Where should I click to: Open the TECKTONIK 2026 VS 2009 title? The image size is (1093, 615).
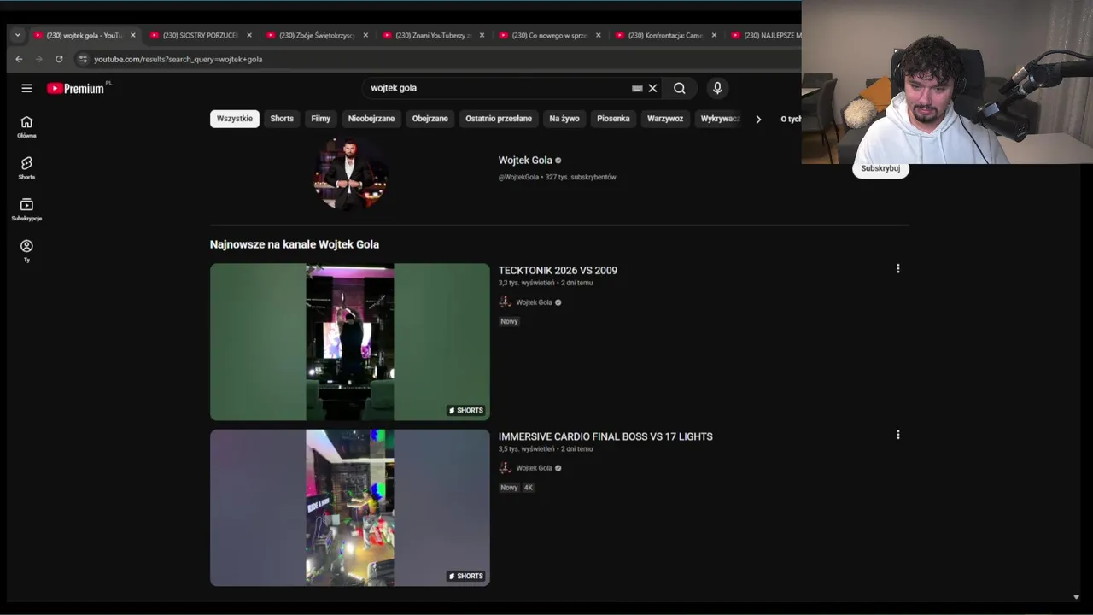pyautogui.click(x=558, y=270)
